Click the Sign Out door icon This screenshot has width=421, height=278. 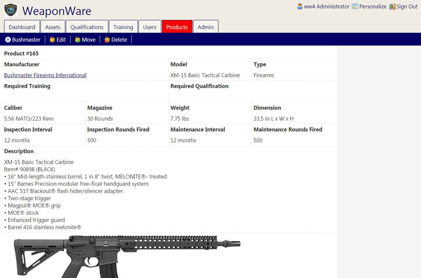392,6
